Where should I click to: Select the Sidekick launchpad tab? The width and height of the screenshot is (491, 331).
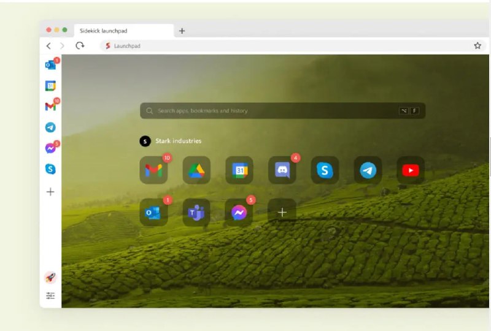(123, 31)
